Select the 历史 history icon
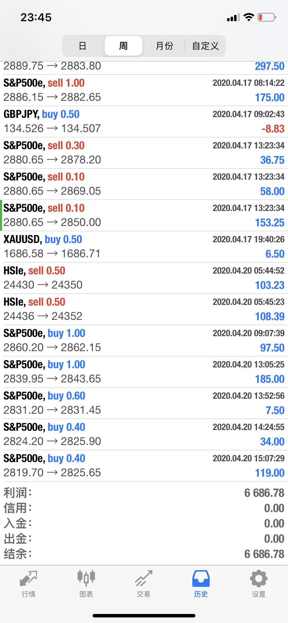288x623 pixels. coord(201,578)
